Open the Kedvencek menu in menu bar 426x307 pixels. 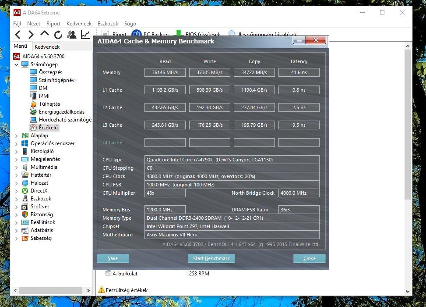[79, 23]
